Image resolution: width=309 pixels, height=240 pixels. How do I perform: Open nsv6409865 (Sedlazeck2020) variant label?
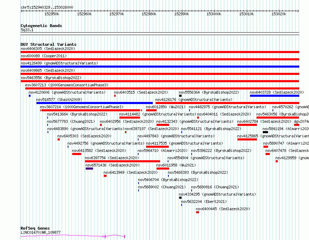coord(48,70)
